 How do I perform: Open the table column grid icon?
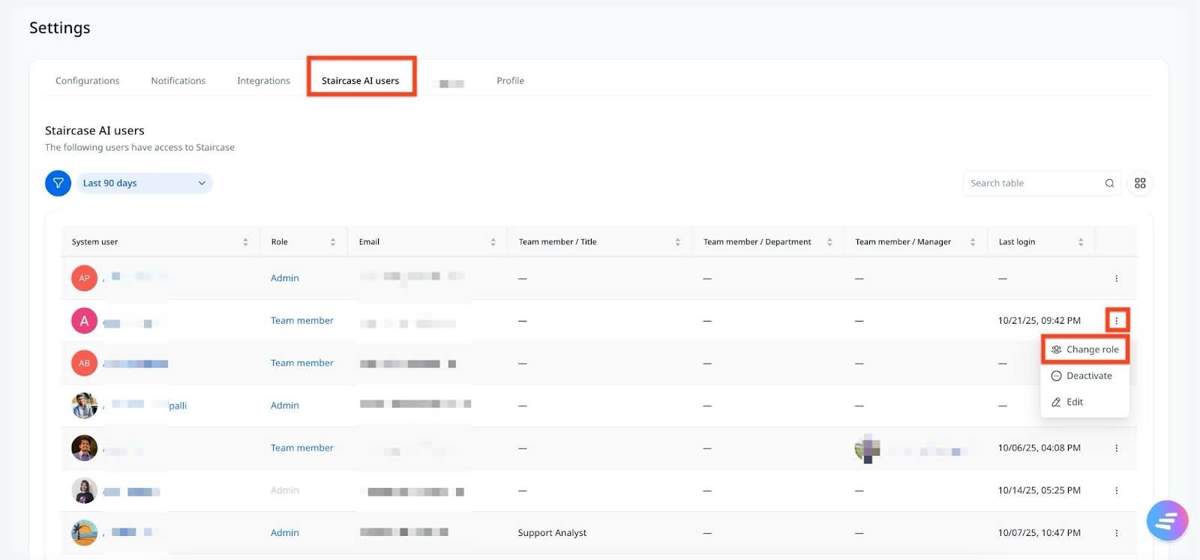(x=1140, y=183)
